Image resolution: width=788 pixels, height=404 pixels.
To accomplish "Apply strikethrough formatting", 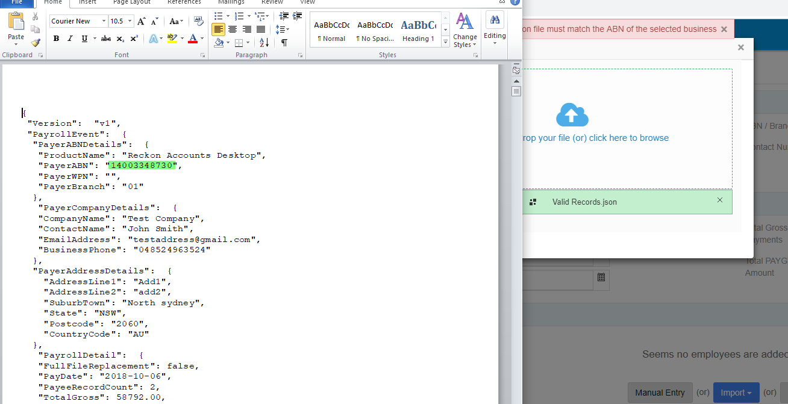I will point(106,39).
